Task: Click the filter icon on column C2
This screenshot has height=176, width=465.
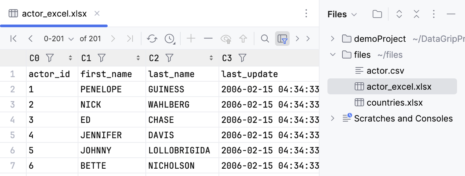Action: click(x=169, y=58)
